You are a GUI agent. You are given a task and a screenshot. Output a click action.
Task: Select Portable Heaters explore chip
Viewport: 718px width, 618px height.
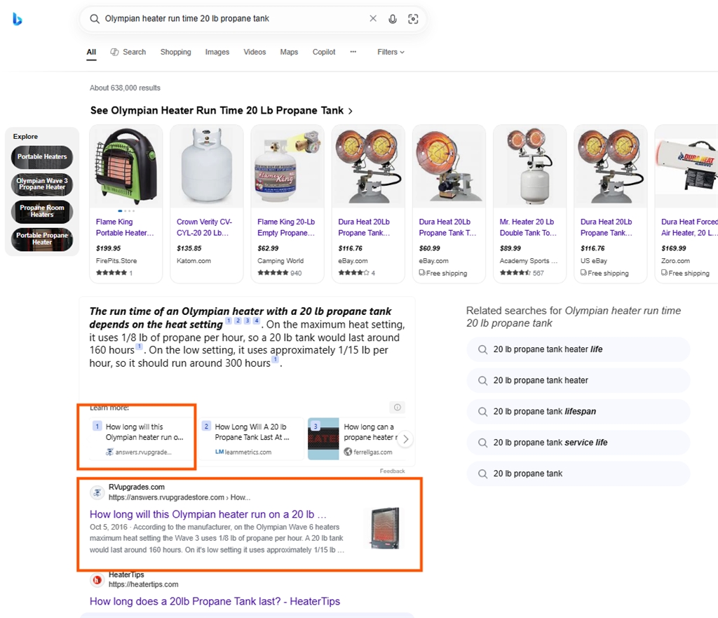pyautogui.click(x=42, y=157)
